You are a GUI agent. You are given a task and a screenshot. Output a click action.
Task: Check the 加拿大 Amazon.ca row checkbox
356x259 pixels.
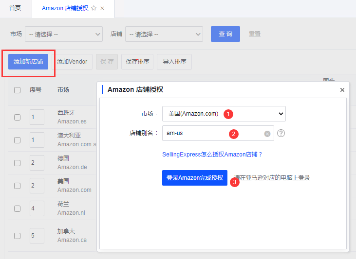(17, 236)
